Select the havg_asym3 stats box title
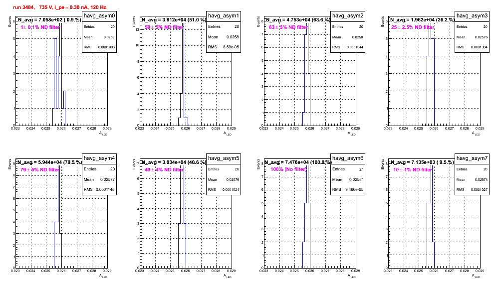Image resolution: width=497 pixels, height=285 pixels. click(472, 16)
